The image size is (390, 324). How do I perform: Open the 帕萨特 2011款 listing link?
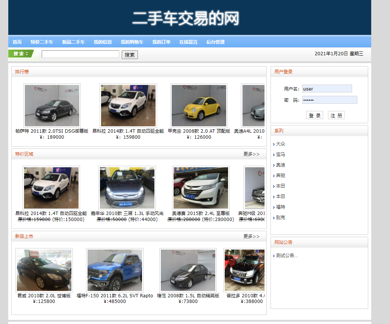click(52, 131)
